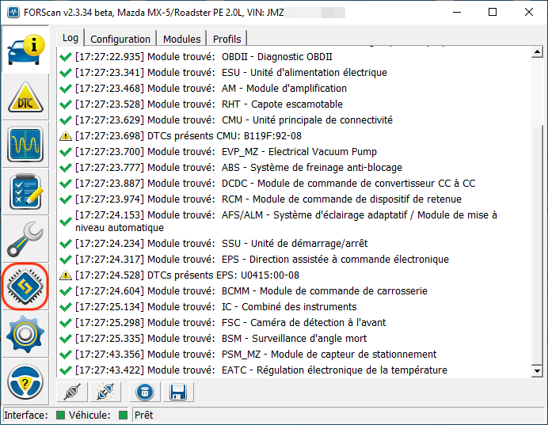The height and width of the screenshot is (425, 548).
Task: Switch to the Modules tab
Action: tap(181, 39)
